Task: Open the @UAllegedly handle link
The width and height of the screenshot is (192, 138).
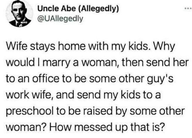Action: 60,19
